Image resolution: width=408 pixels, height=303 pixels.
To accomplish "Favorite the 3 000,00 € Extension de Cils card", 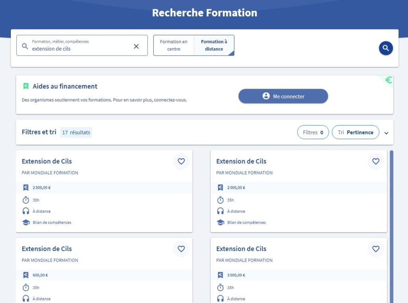I will point(376,249).
